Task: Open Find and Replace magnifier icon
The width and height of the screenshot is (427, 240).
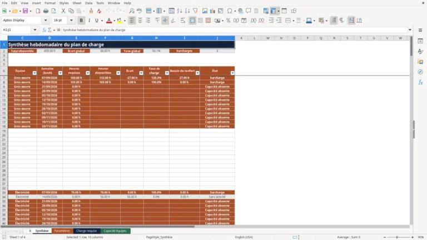Action: tap(132, 11)
